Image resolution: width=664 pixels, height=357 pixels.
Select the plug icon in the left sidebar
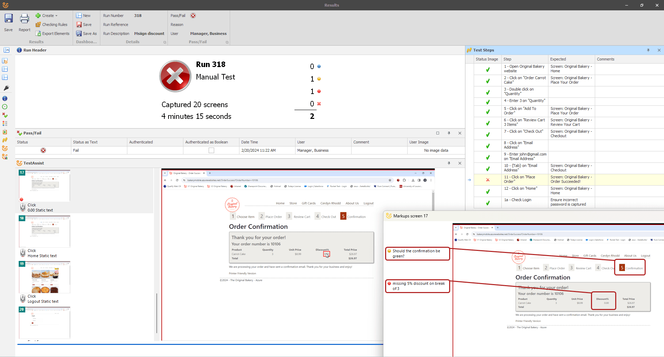(x=6, y=88)
